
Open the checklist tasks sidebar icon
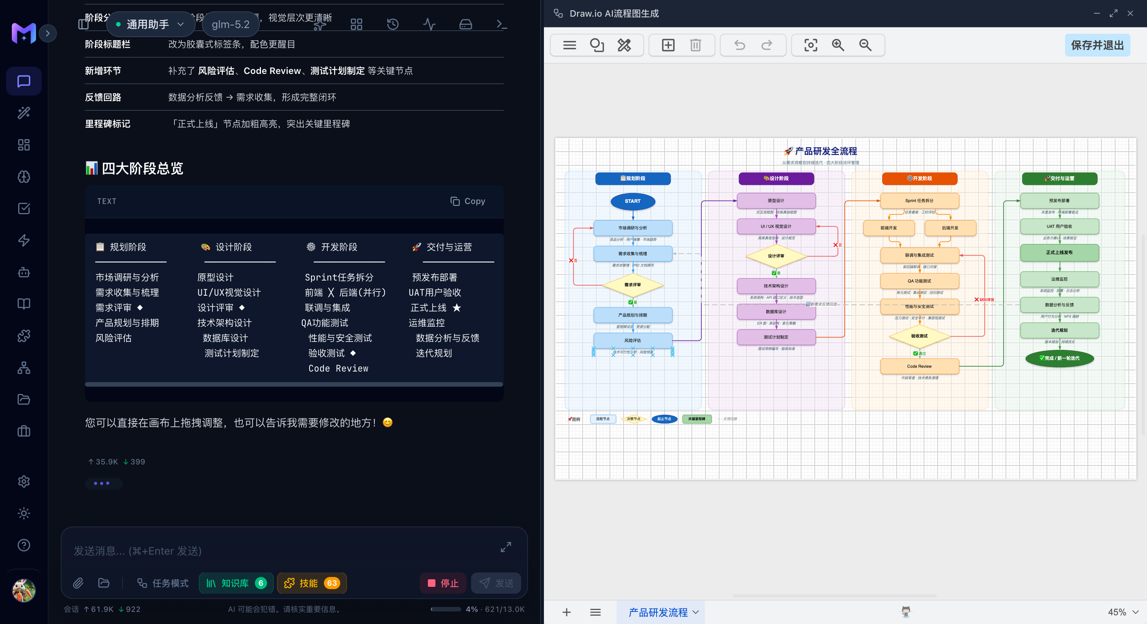click(24, 208)
